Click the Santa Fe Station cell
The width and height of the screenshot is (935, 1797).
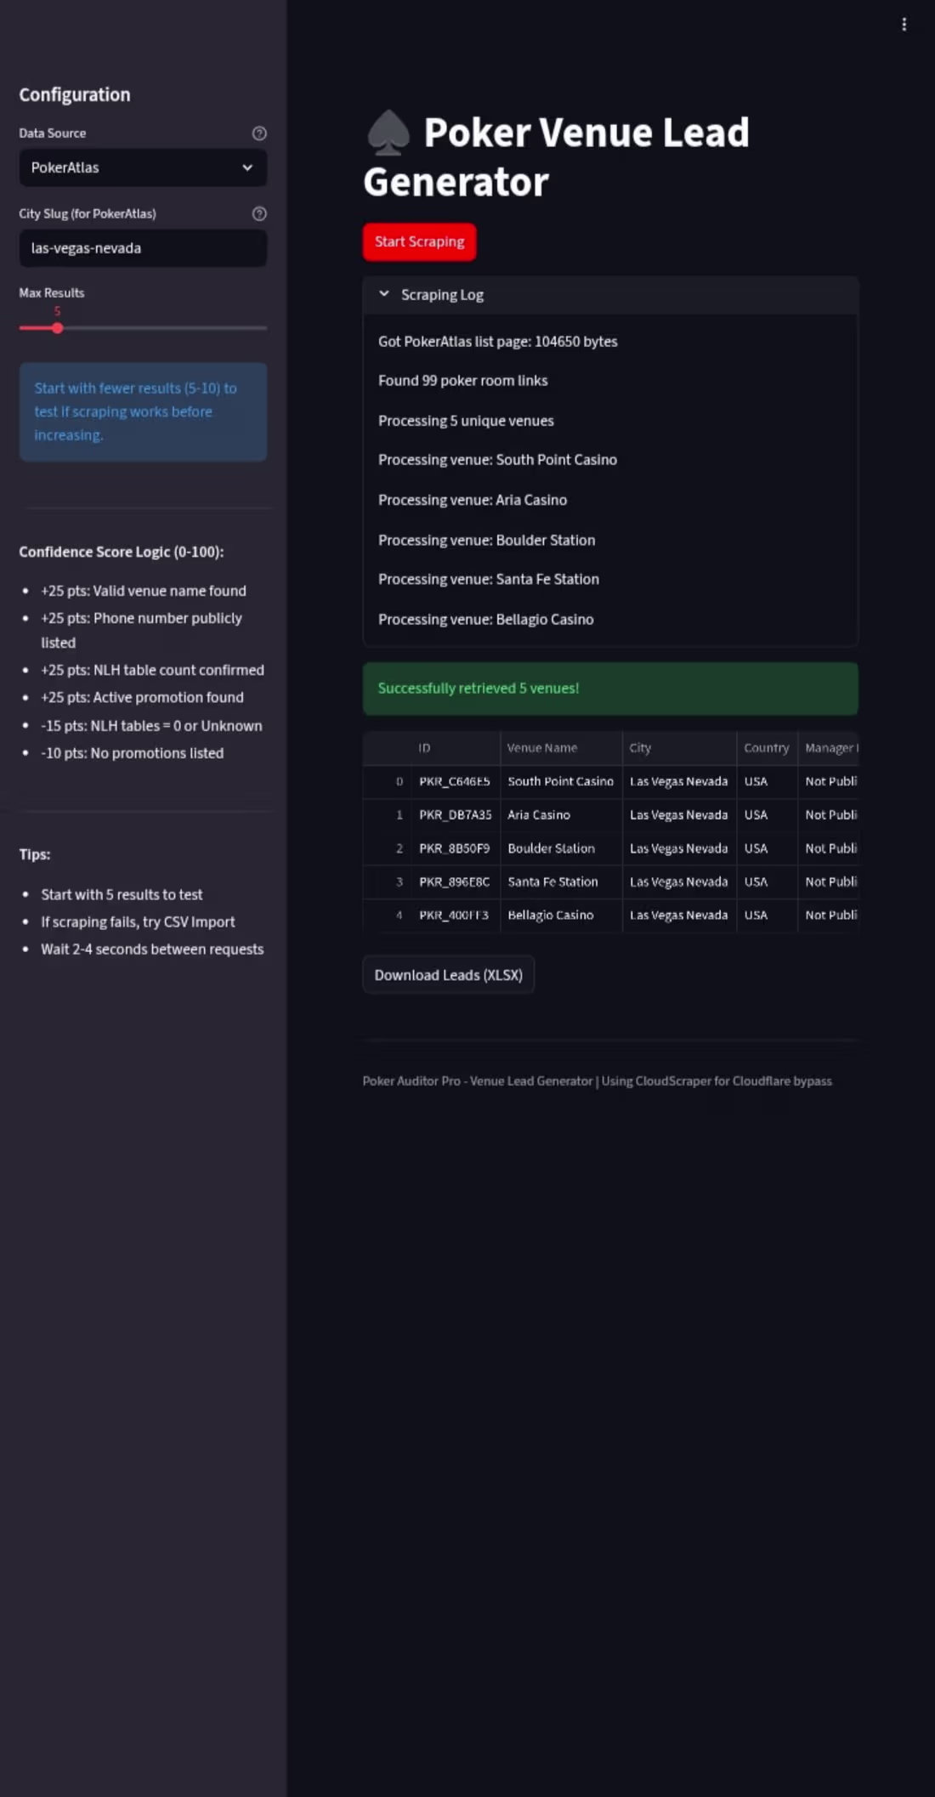tap(552, 881)
